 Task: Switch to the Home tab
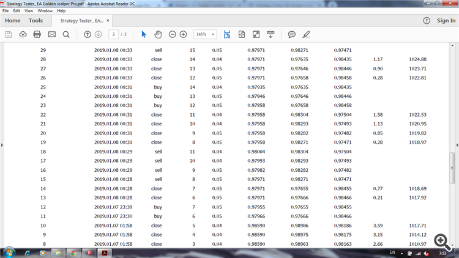(13, 20)
